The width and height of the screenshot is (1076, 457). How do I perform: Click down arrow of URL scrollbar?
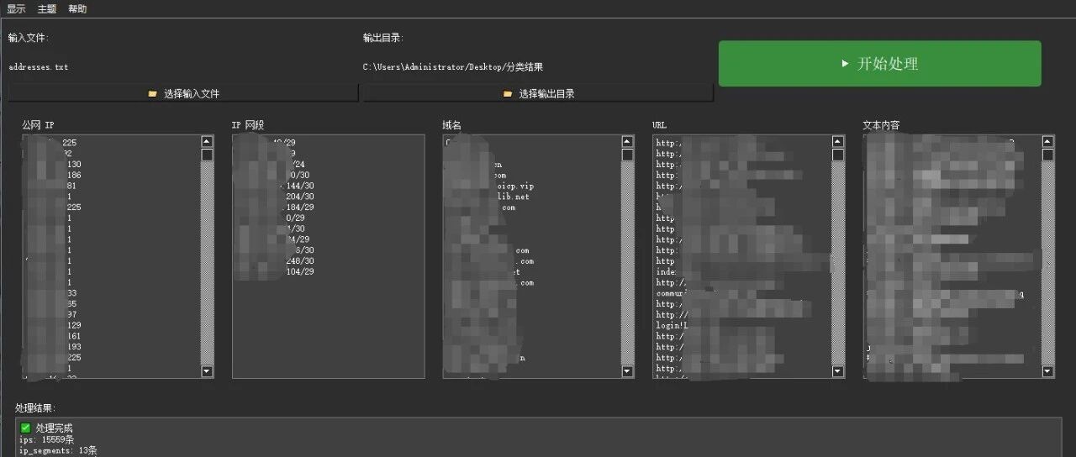(x=838, y=370)
